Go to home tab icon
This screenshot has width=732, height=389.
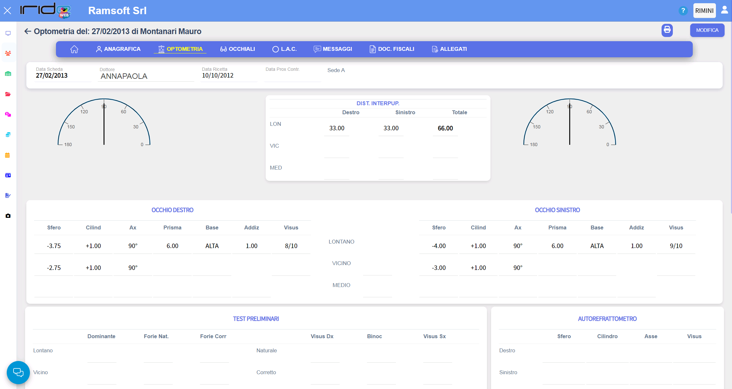[74, 49]
